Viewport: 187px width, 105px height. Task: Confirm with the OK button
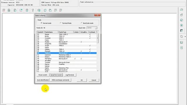tap(82, 80)
